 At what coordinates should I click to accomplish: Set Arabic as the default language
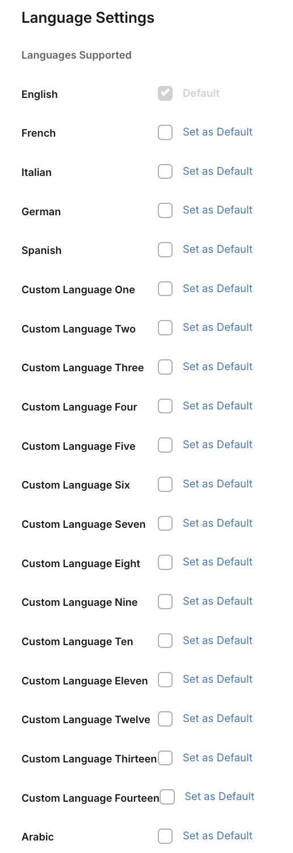[x=217, y=836]
